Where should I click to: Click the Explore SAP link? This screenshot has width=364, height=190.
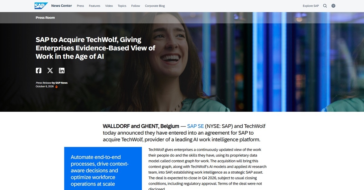311,6
